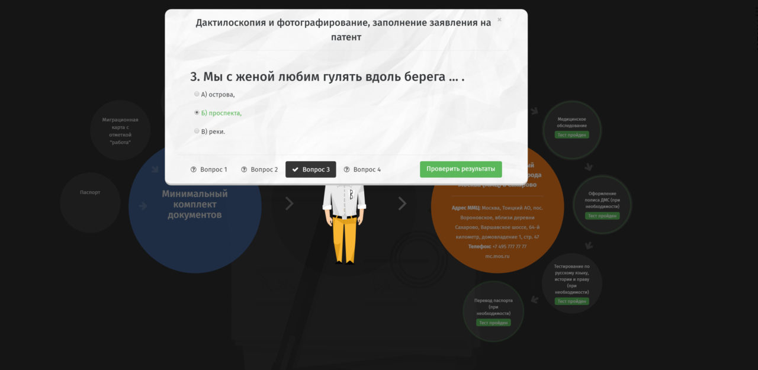
Task: Choose answer option В) реки
Action: click(197, 131)
